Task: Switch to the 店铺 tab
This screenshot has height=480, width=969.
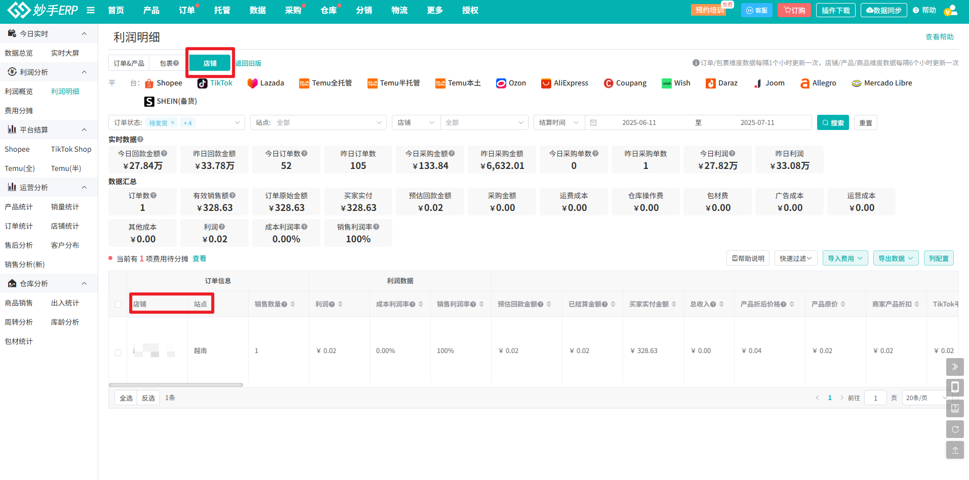Action: coord(210,63)
